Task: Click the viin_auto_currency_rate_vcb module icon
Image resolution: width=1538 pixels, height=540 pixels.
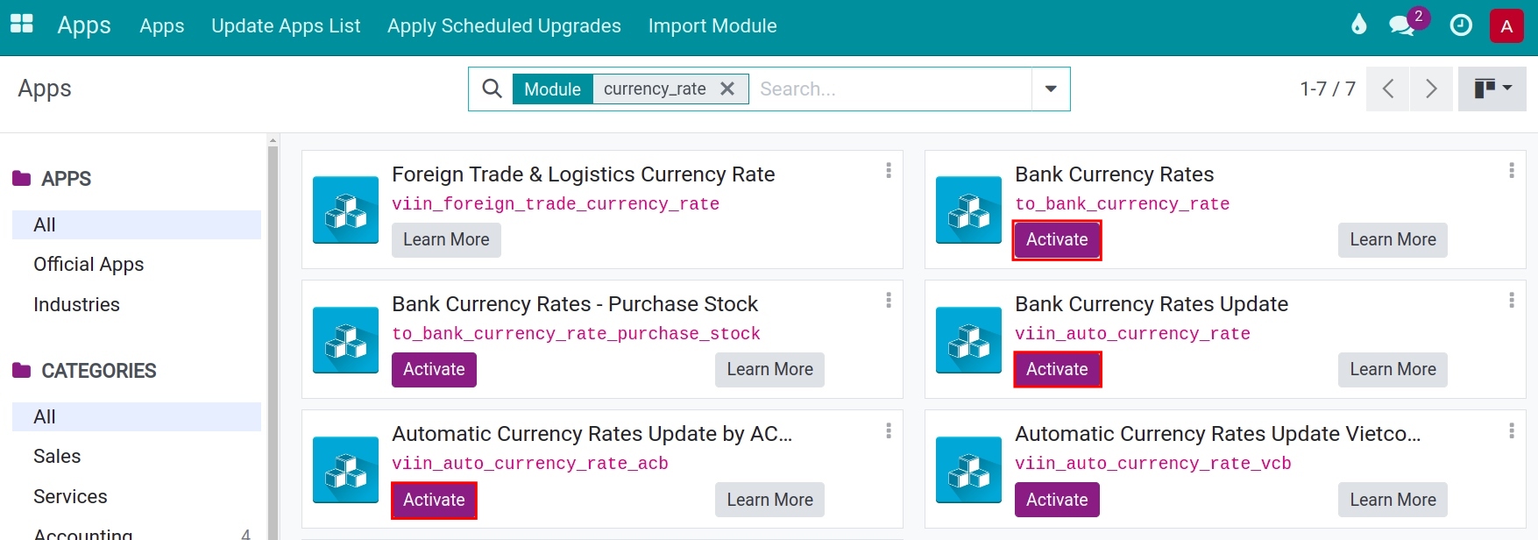Action: [968, 469]
